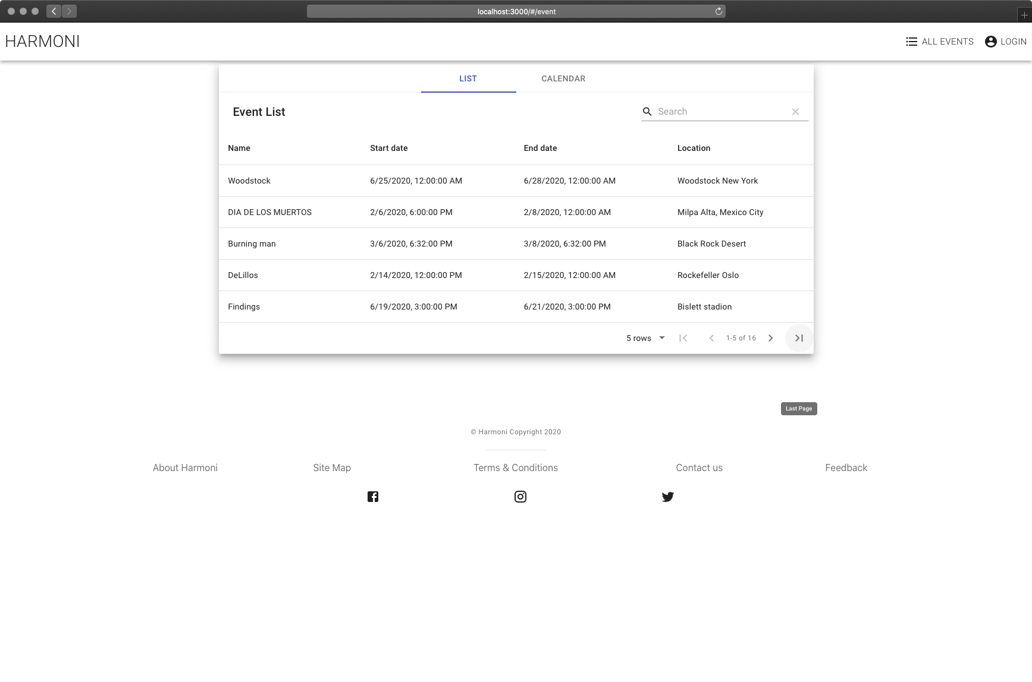Viewport: 1032px width, 682px height.
Task: Open the Contact us link
Action: coord(699,468)
